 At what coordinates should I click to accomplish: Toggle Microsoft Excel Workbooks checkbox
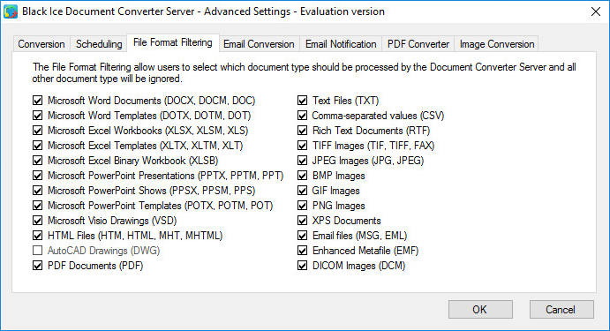[37, 131]
